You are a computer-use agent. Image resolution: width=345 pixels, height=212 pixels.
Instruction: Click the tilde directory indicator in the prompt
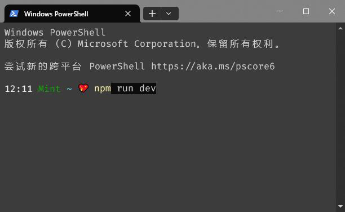pyautogui.click(x=69, y=89)
